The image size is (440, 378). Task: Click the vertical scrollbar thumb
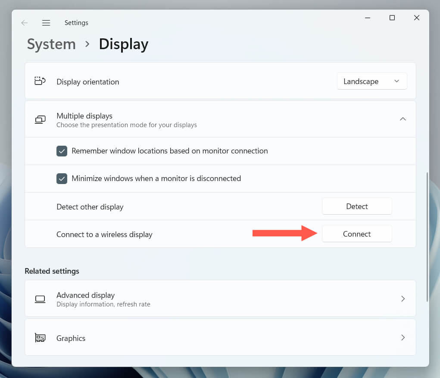point(427,237)
